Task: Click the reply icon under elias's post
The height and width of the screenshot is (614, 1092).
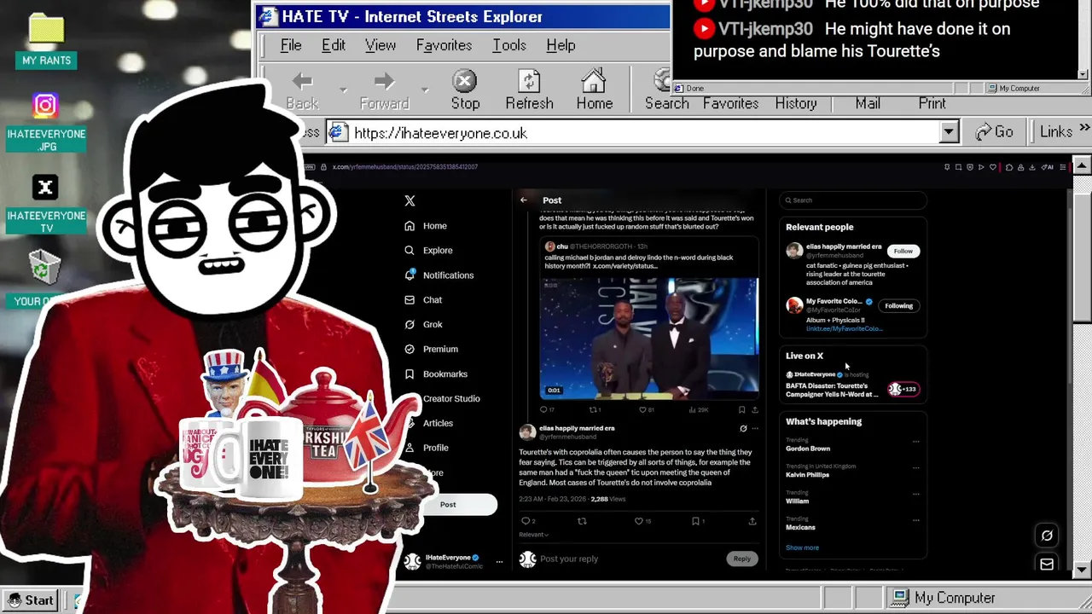Action: point(526,521)
